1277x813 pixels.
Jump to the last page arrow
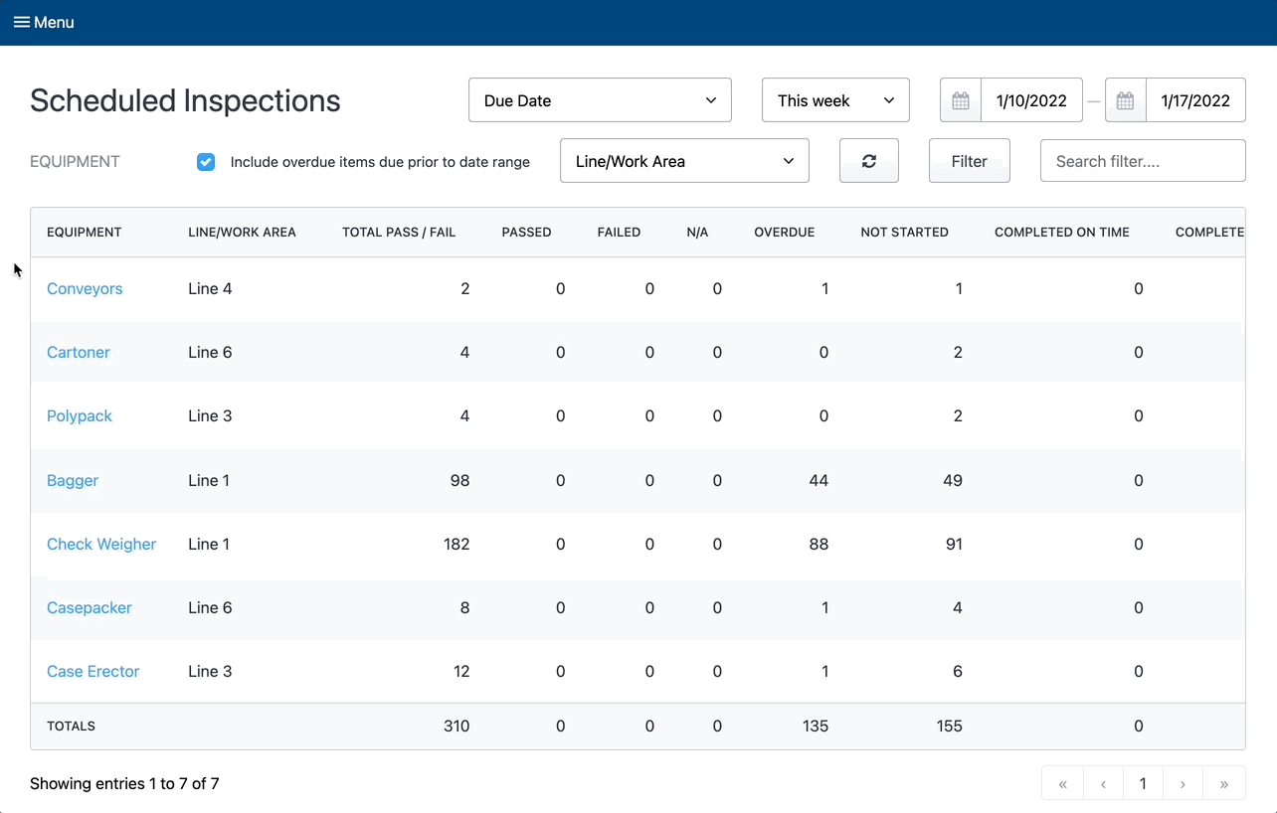[x=1224, y=783]
